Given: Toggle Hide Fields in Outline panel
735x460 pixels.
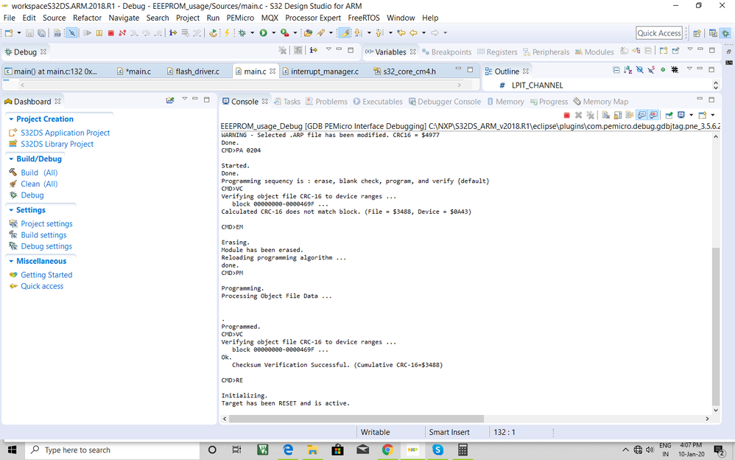Looking at the screenshot, I should pyautogui.click(x=639, y=70).
